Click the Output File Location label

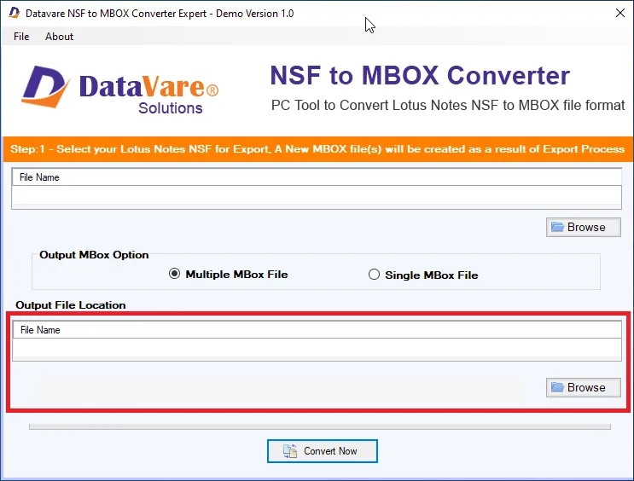70,305
